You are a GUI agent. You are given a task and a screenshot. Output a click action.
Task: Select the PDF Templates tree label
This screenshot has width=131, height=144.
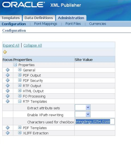35,128
